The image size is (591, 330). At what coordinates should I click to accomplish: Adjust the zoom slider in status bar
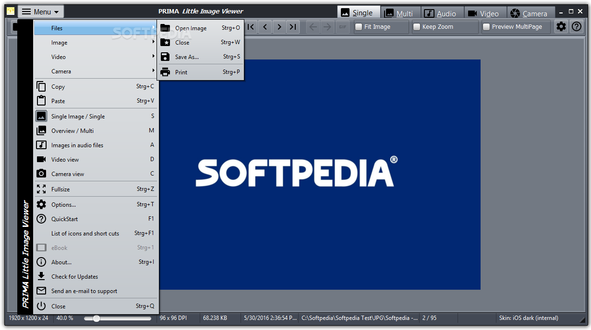(x=96, y=318)
